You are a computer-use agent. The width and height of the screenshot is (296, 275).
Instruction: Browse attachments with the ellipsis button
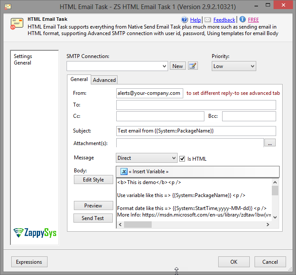tap(270, 143)
